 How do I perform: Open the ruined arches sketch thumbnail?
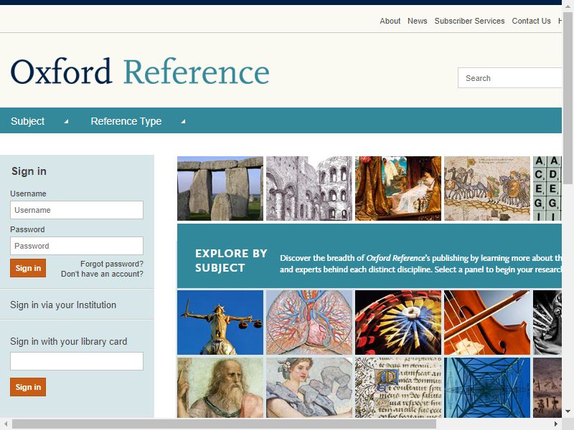point(309,188)
